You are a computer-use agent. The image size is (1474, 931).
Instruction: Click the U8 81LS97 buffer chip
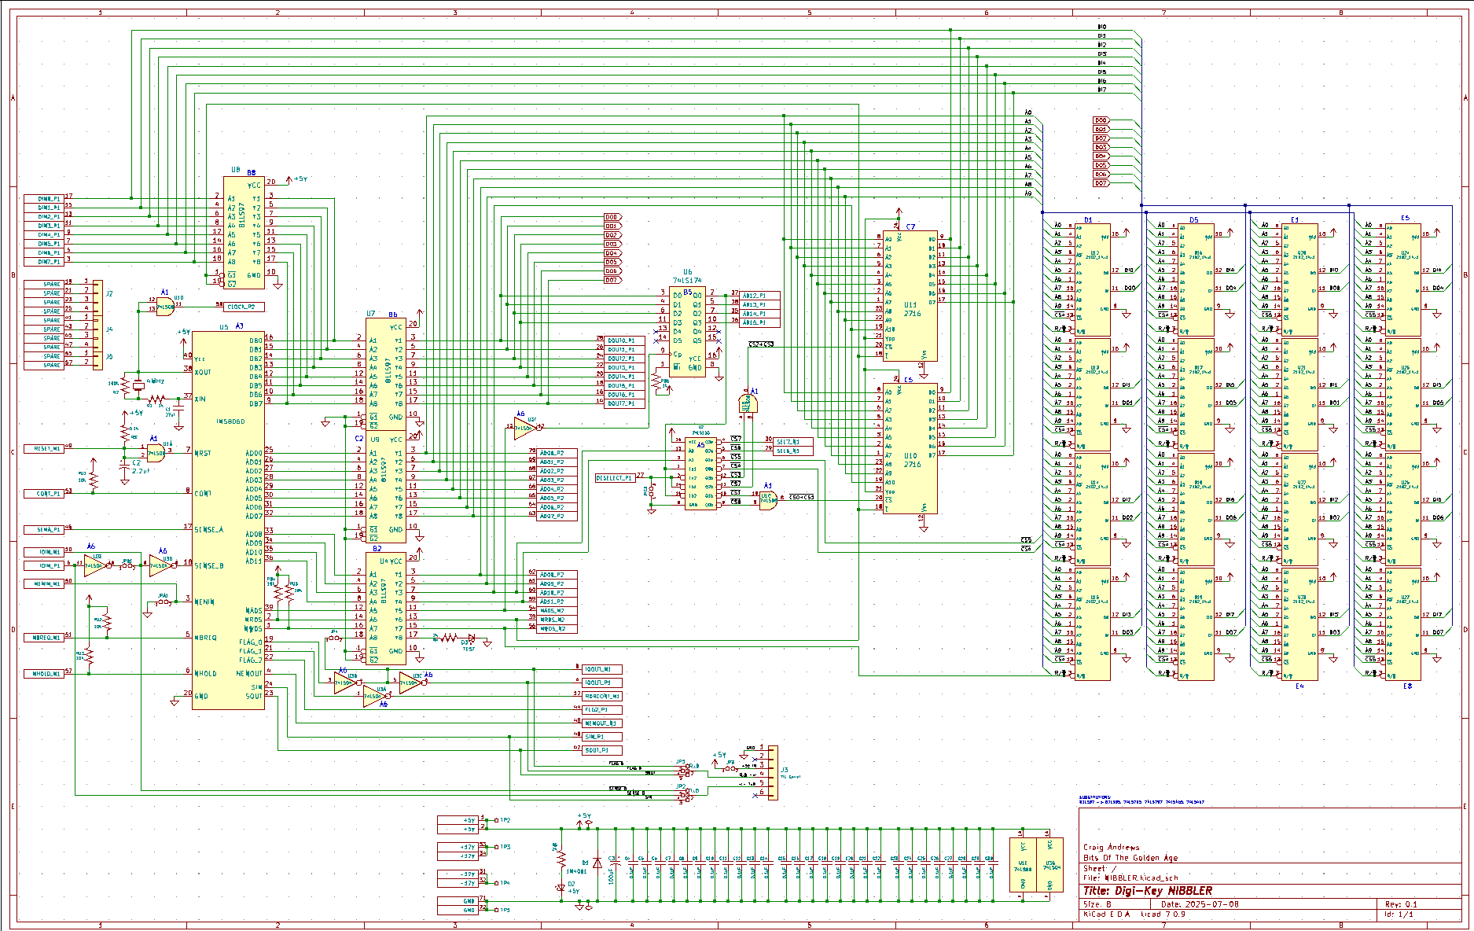tap(244, 232)
